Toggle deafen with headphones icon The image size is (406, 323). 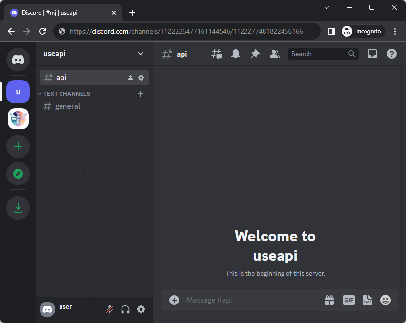(125, 309)
